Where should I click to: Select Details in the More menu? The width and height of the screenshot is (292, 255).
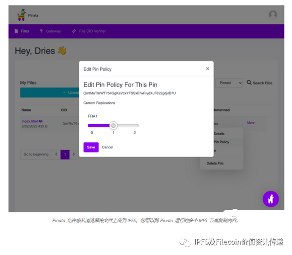219,134
